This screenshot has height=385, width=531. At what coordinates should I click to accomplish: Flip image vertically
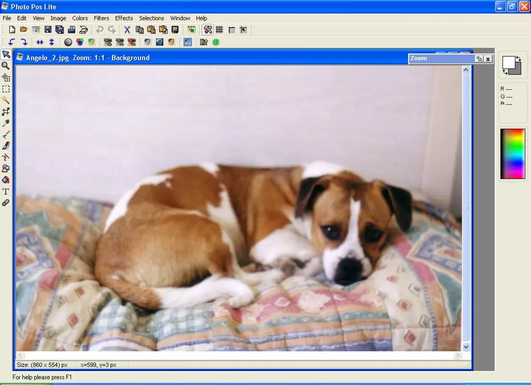pyautogui.click(x=51, y=42)
